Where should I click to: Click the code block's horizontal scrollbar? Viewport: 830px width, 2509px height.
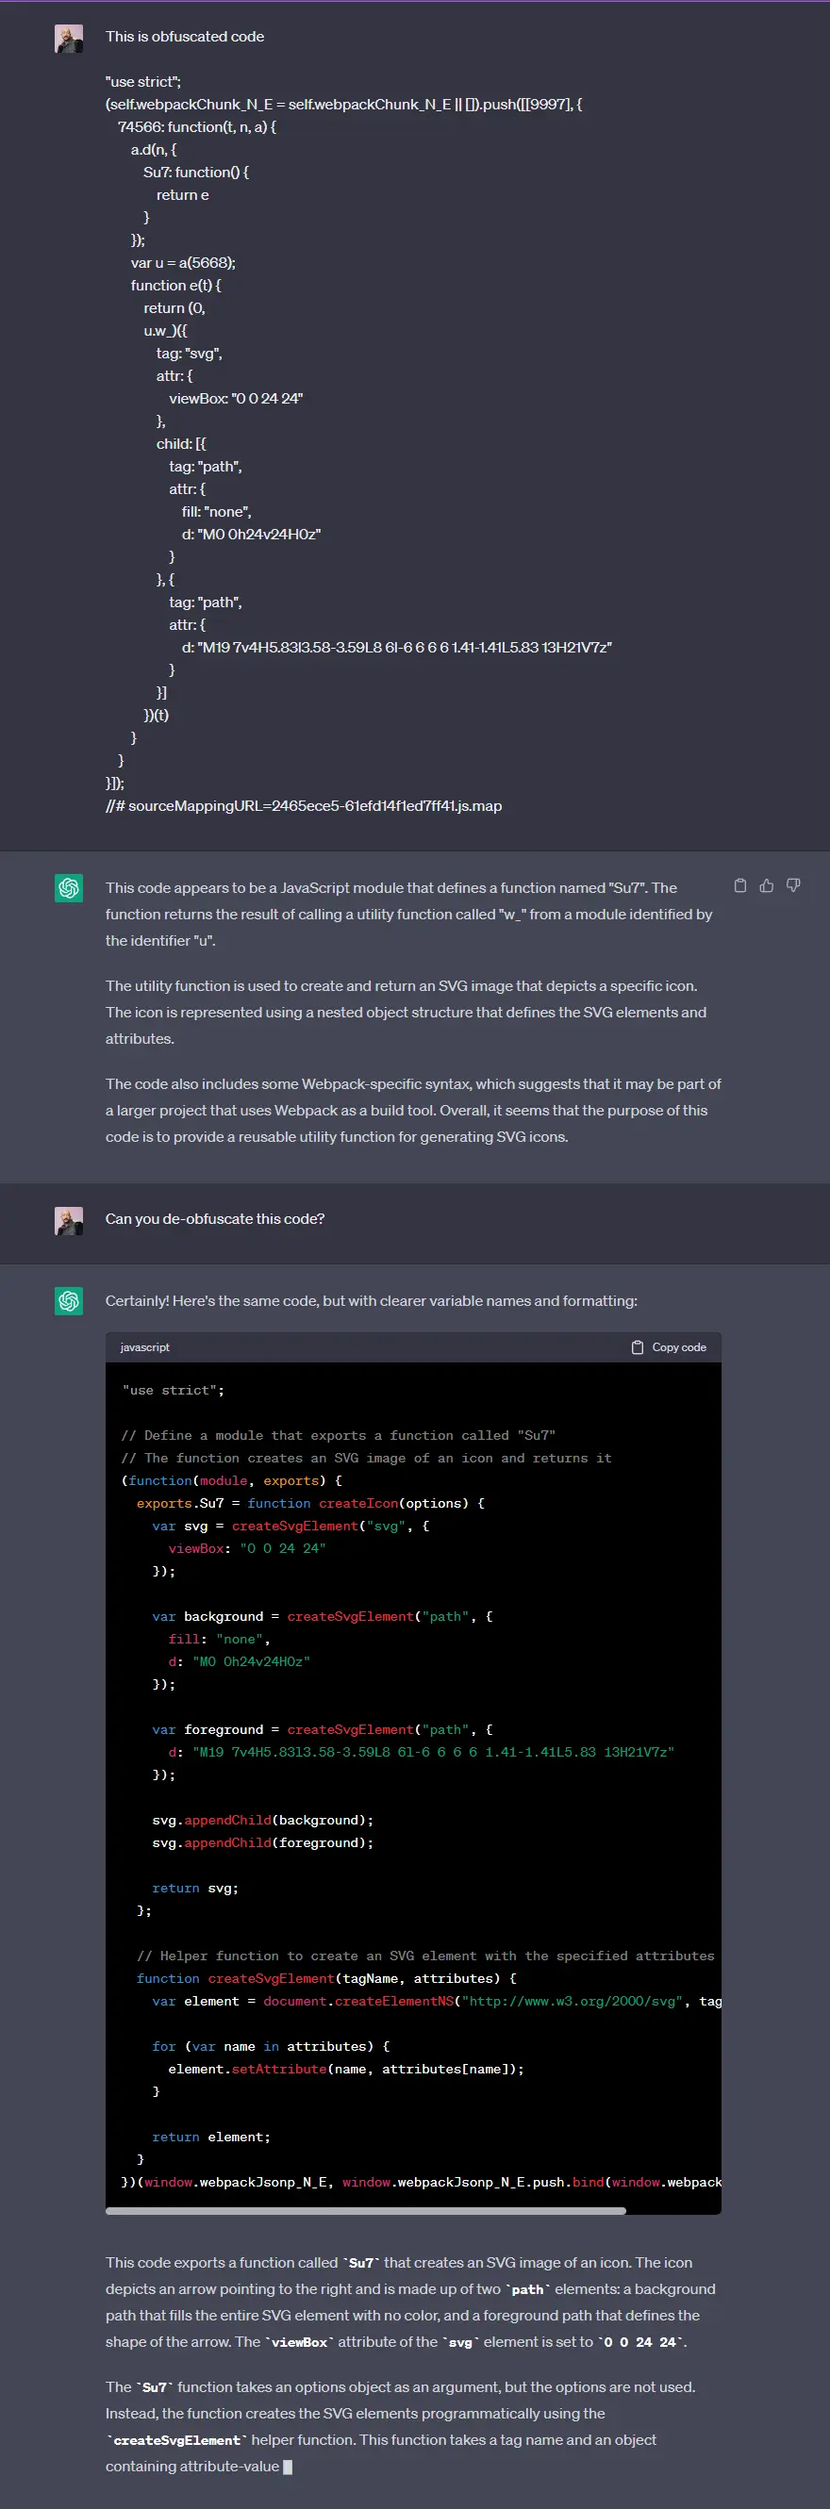click(x=365, y=2210)
